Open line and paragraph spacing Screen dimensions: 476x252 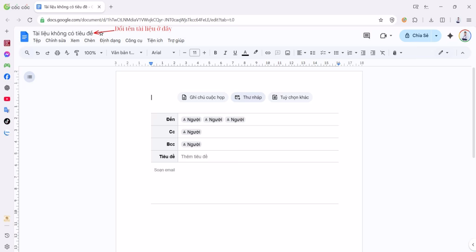(x=312, y=53)
